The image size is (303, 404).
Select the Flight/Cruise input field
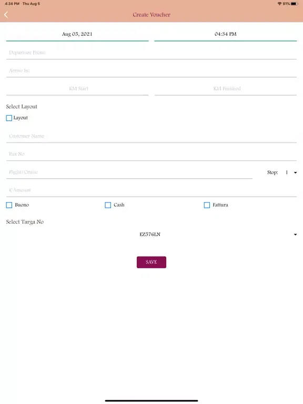point(129,173)
